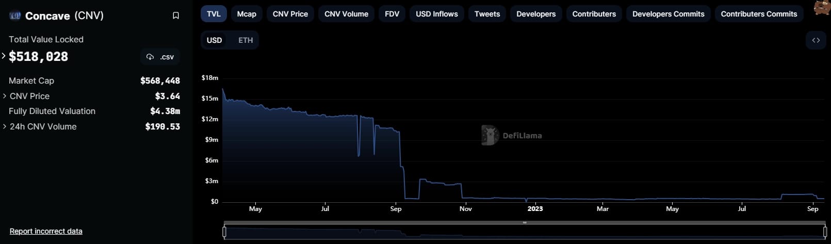The image size is (831, 244).
Task: Expand the CNV Price details
Action: [5, 96]
